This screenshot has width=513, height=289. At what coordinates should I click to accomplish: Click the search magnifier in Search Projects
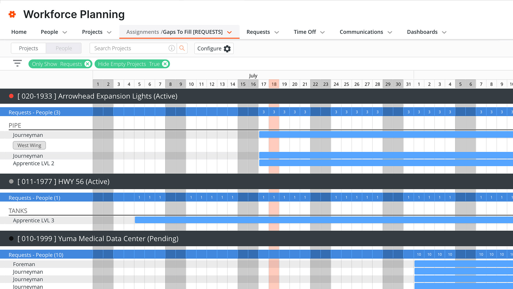click(x=182, y=48)
